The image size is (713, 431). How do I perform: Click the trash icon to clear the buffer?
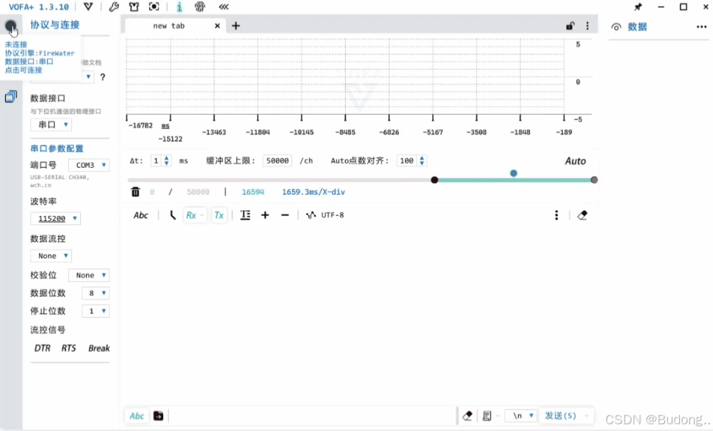click(x=135, y=191)
